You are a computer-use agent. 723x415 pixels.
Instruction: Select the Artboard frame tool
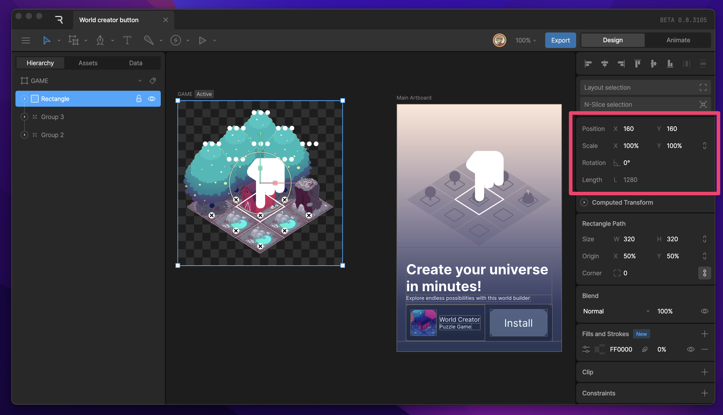coord(73,40)
